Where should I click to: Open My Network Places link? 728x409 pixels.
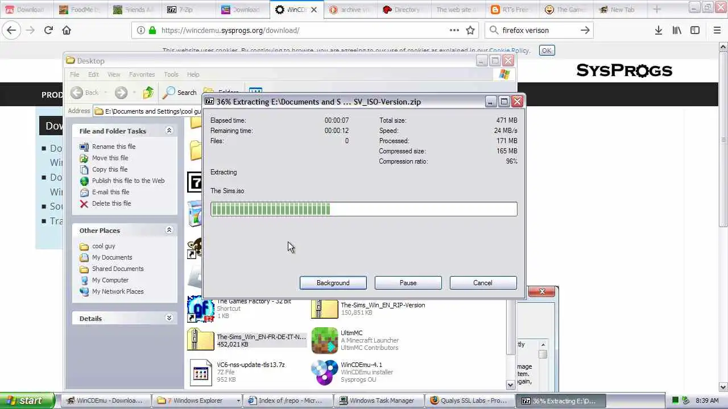(118, 291)
